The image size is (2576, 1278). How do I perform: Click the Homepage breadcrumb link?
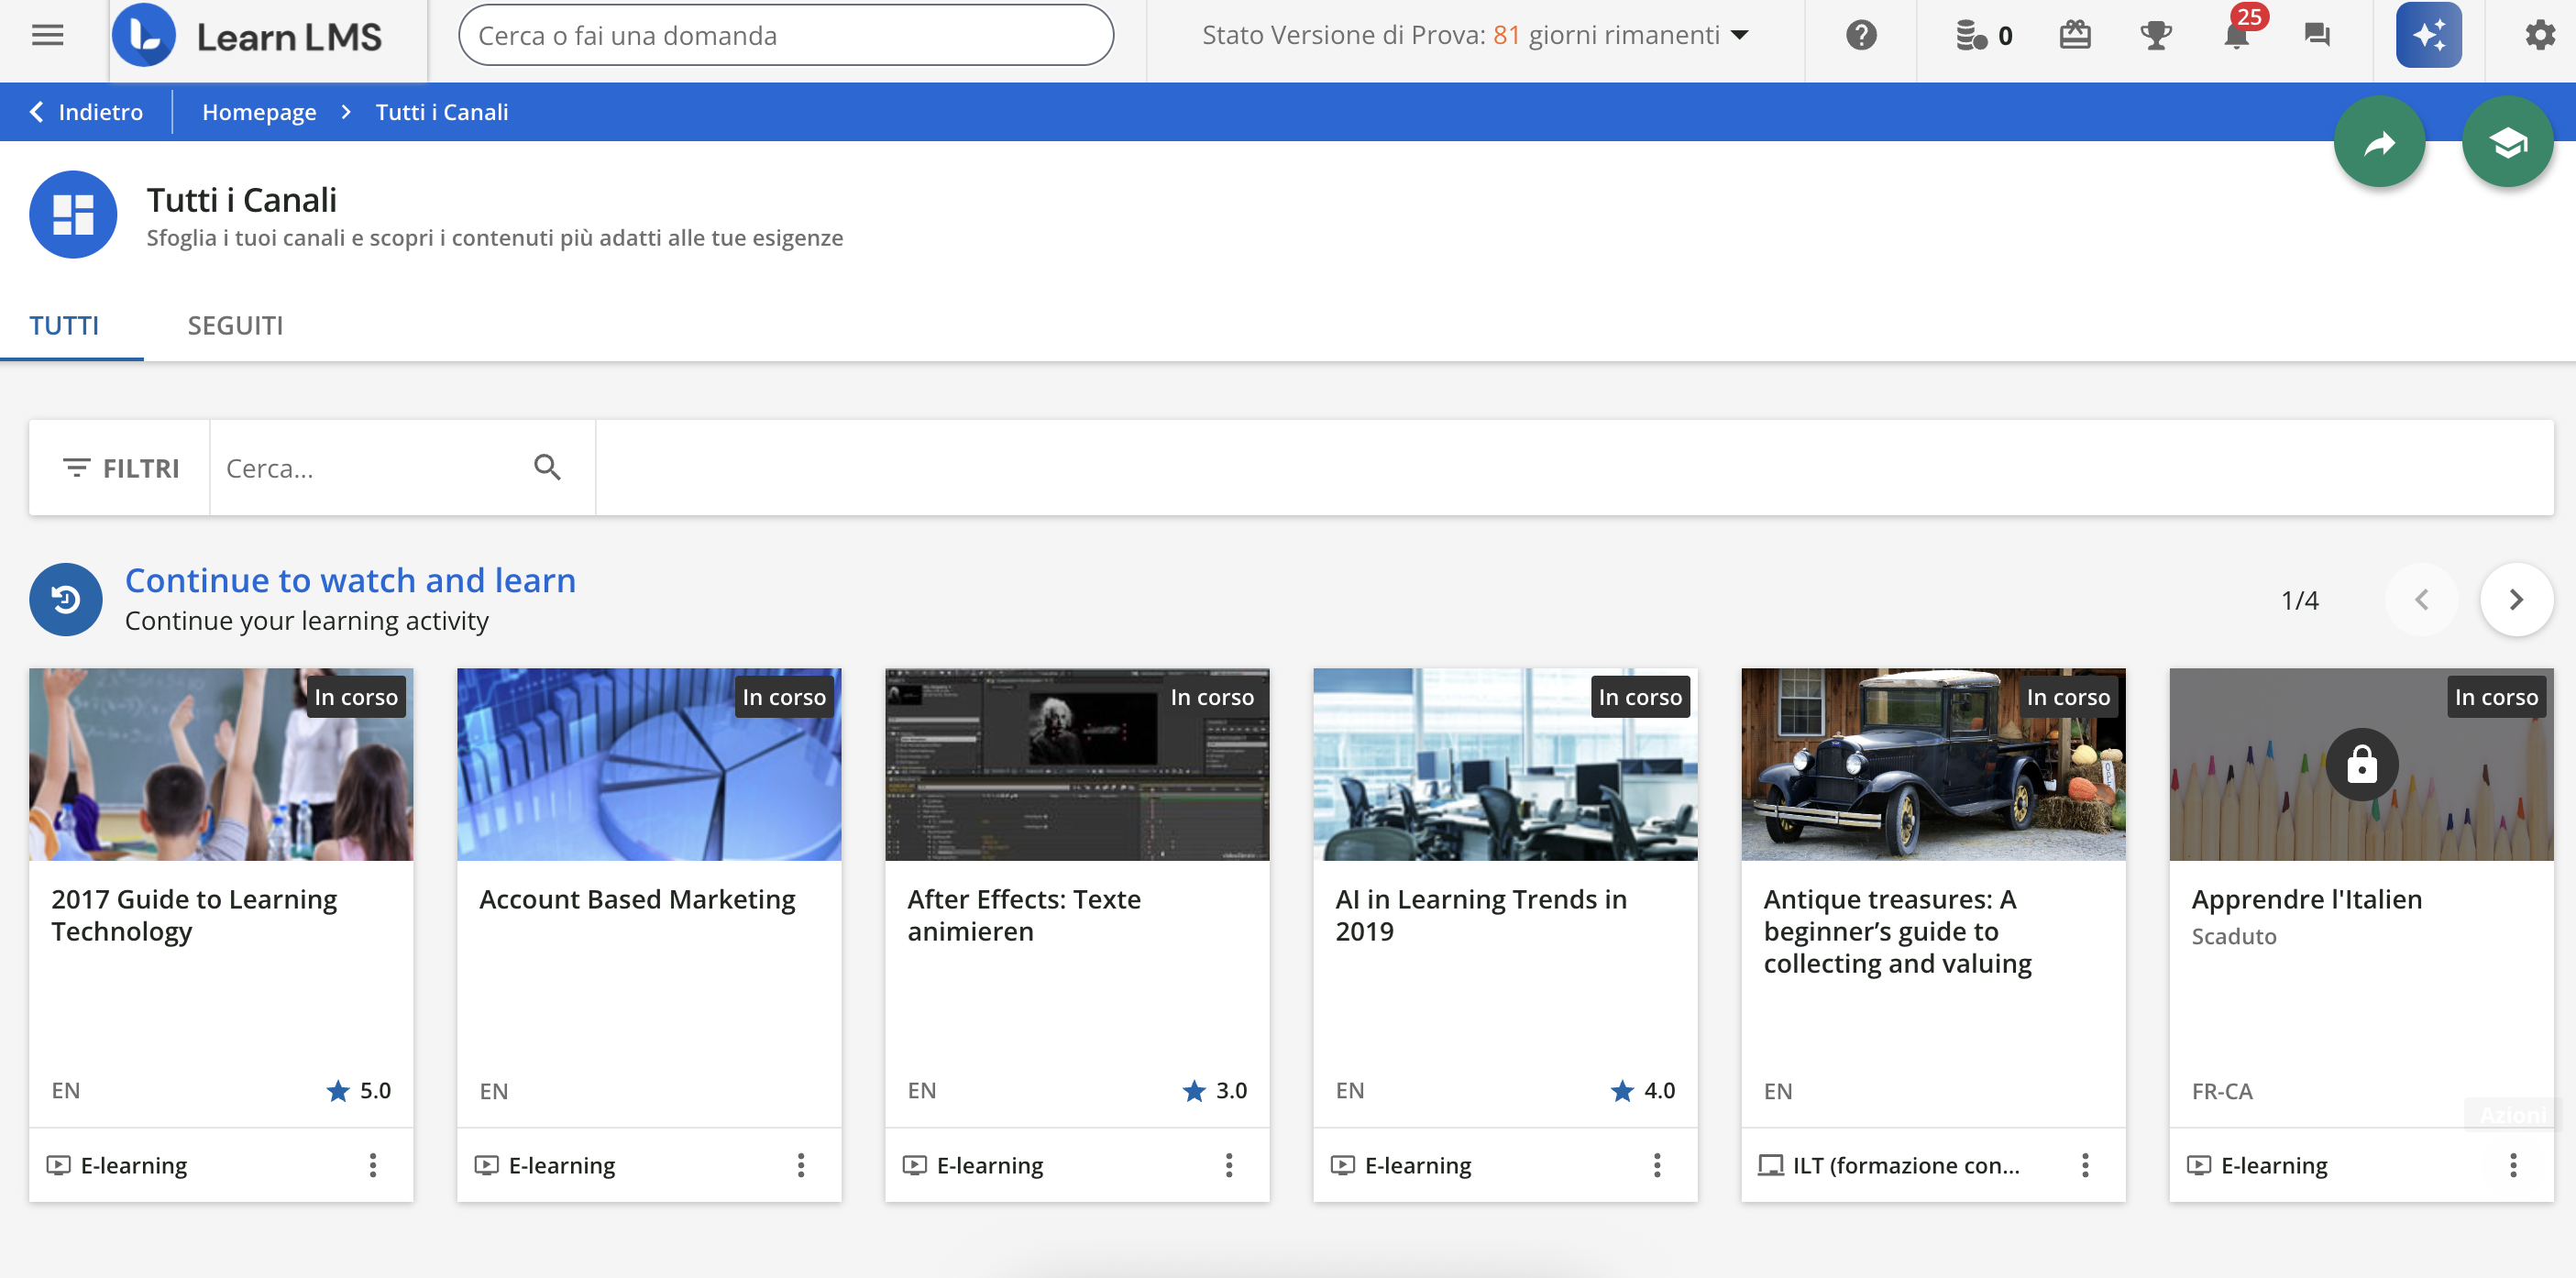(x=259, y=112)
